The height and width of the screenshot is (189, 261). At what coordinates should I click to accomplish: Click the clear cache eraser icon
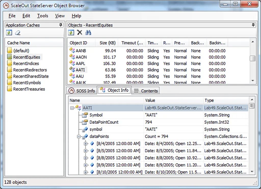click(x=18, y=33)
